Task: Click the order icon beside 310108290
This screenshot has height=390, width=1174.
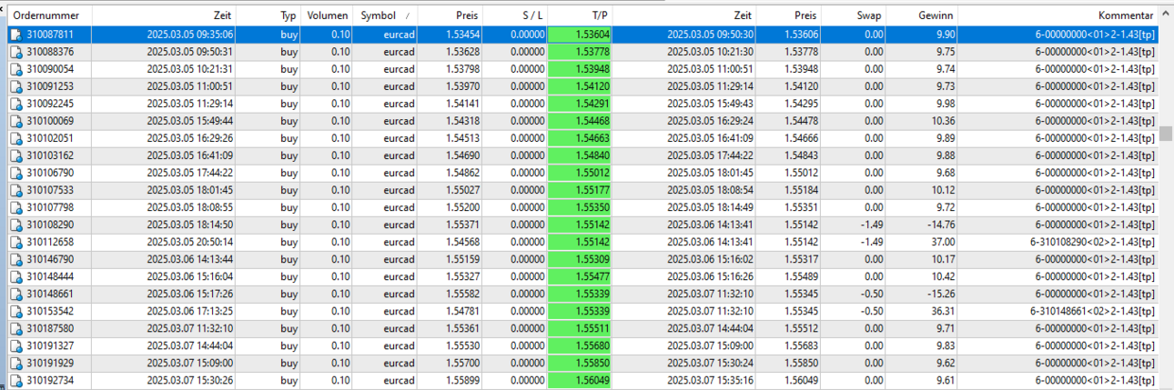Action: click(x=15, y=225)
